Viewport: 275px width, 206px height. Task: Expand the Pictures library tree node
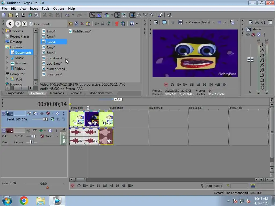click(7, 63)
